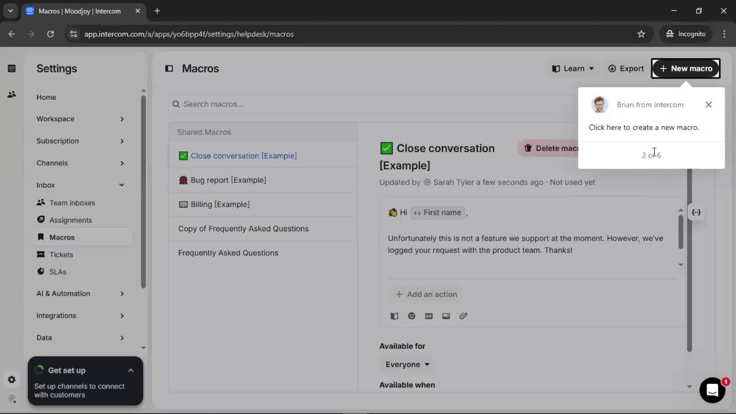The image size is (736, 414).
Task: Open browser three-dot menu
Action: pos(724,34)
